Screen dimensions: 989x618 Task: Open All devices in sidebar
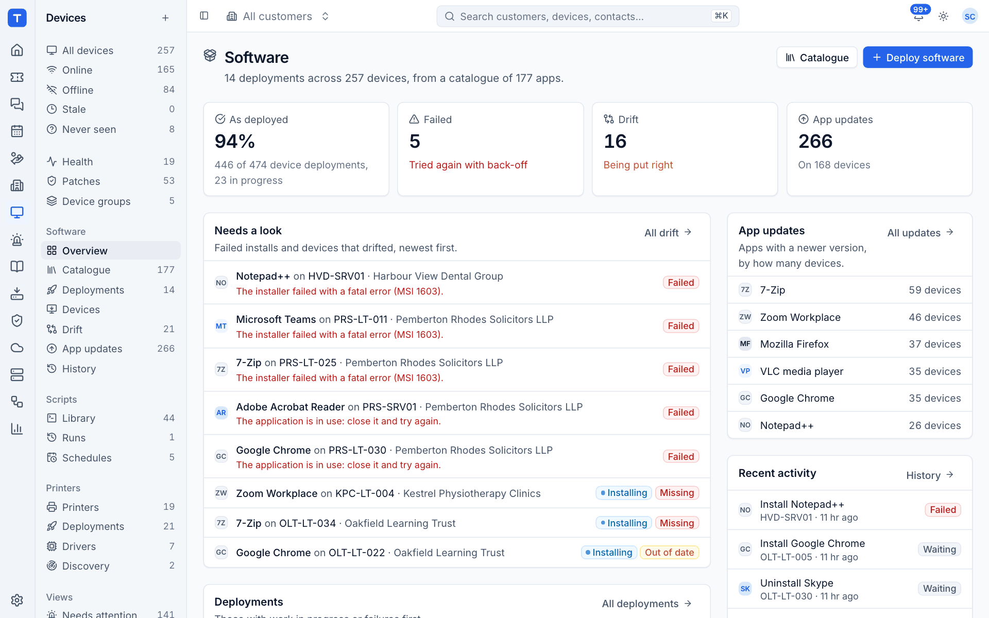click(x=111, y=50)
